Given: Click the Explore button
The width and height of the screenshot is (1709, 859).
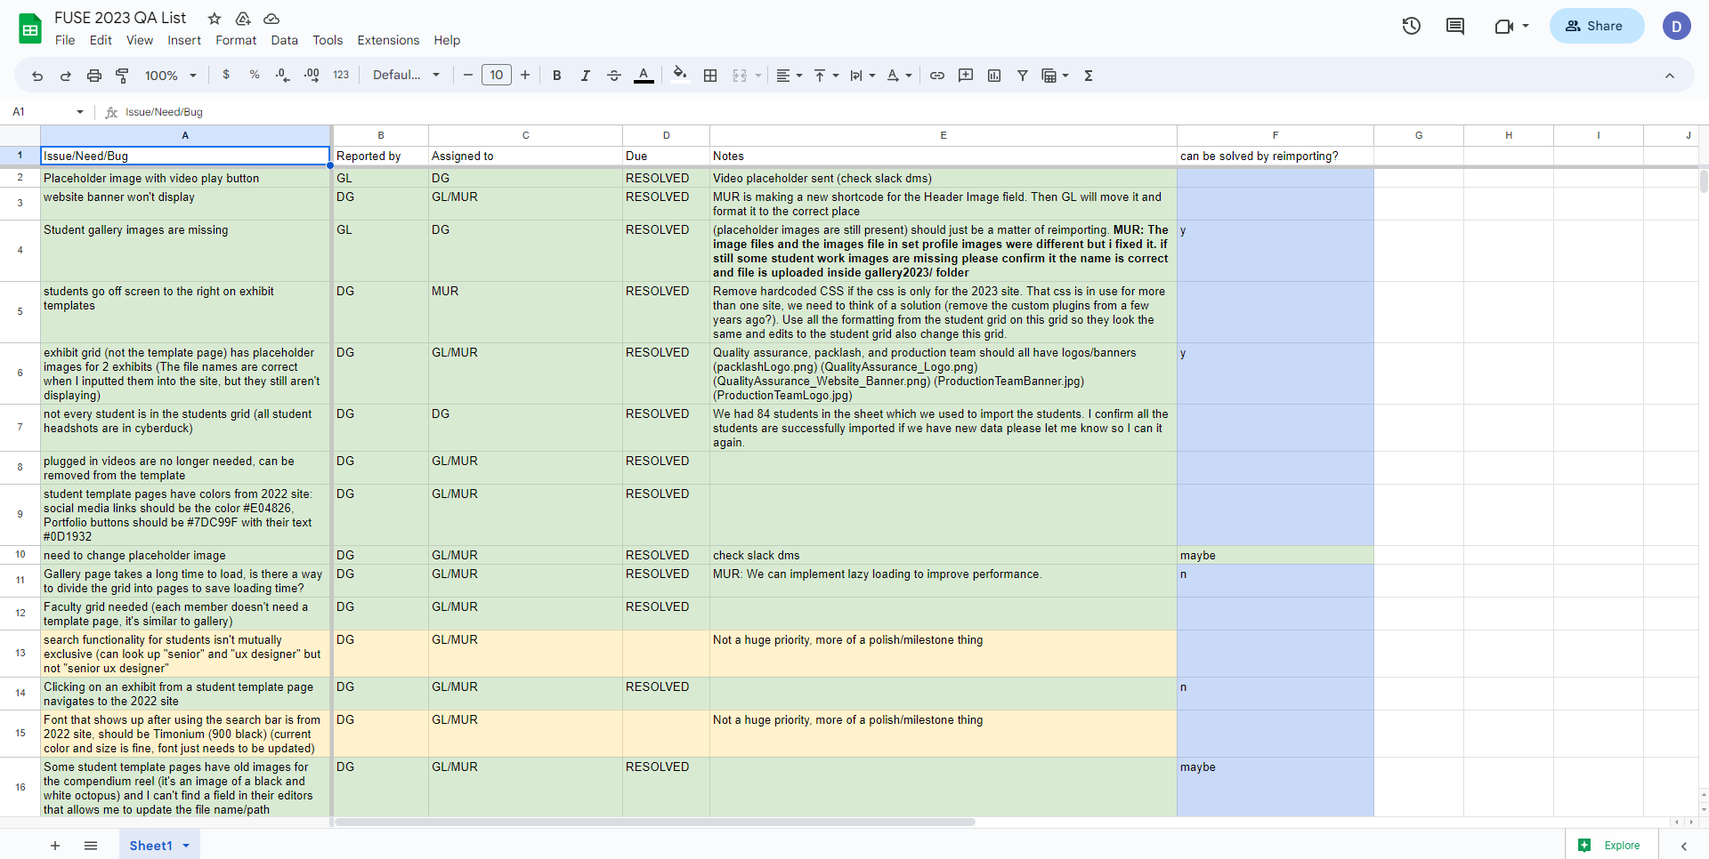Looking at the screenshot, I should (x=1610, y=846).
